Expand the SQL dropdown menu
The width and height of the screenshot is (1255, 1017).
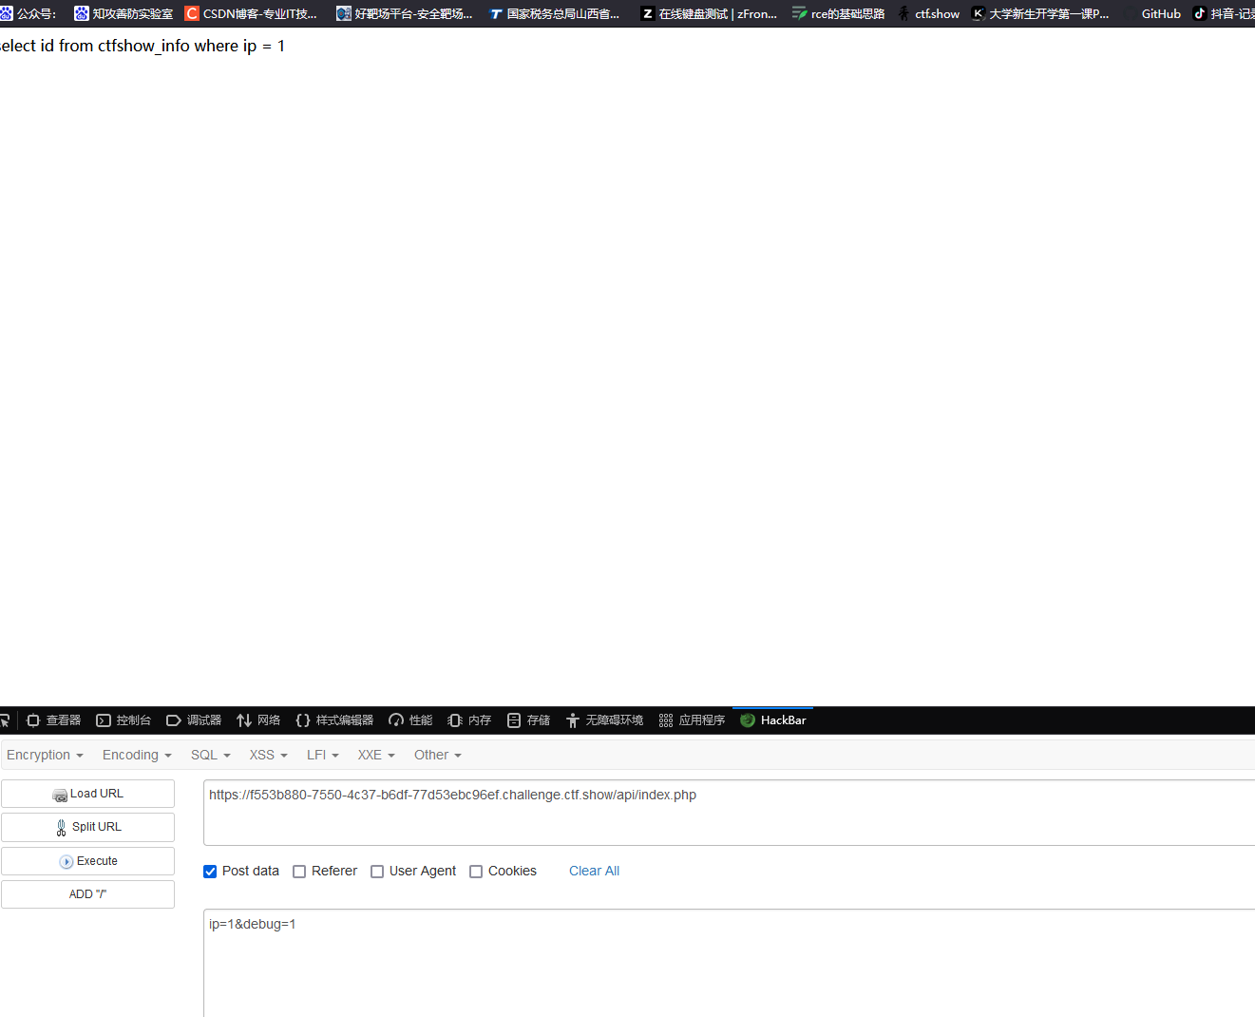(211, 755)
